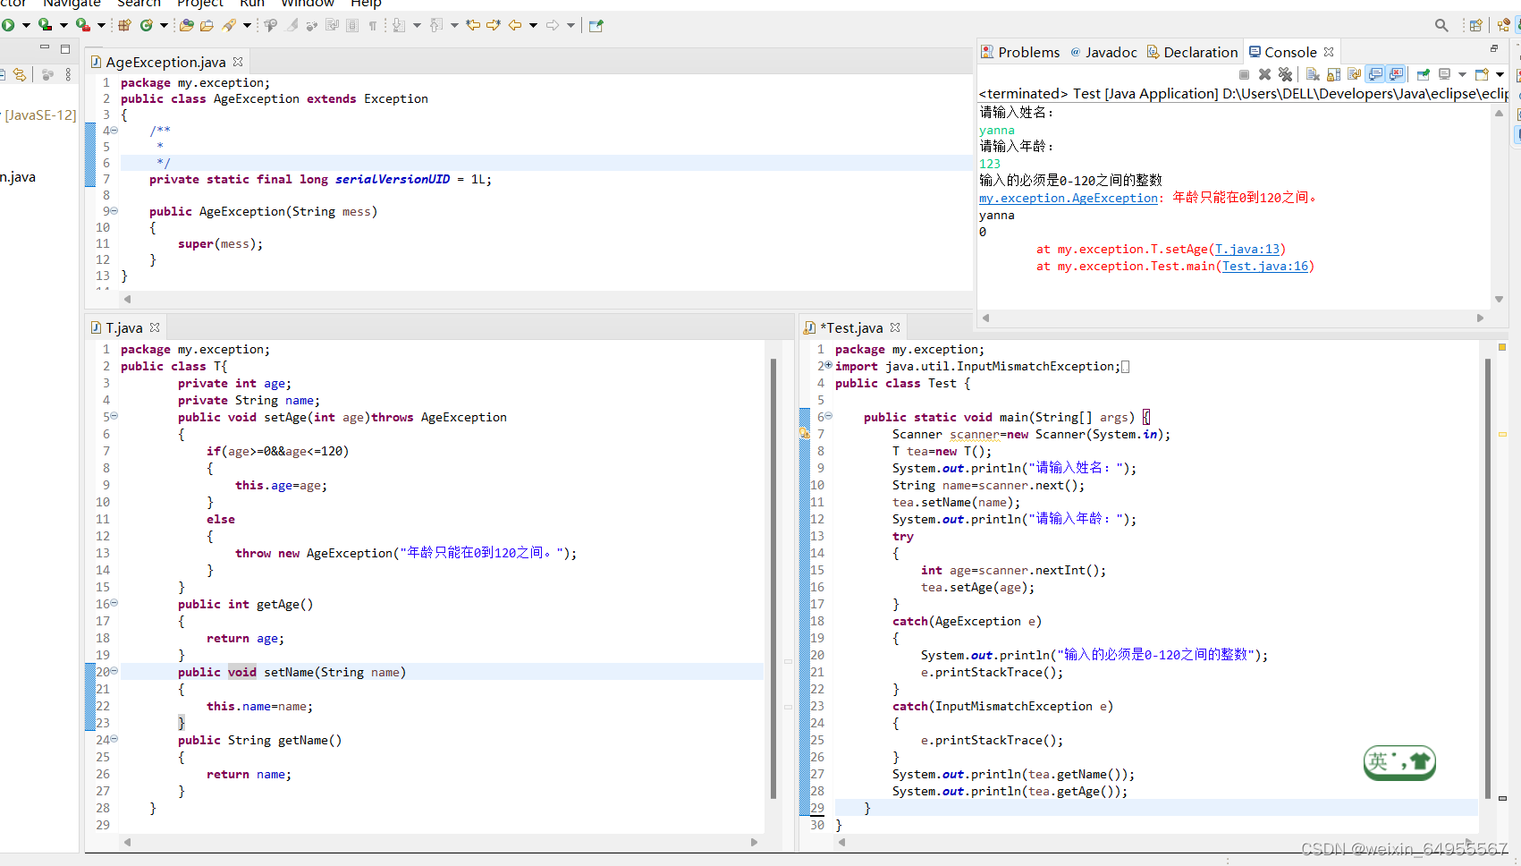Open my.exception.AgeException link in console
The image size is (1521, 866).
(1069, 199)
